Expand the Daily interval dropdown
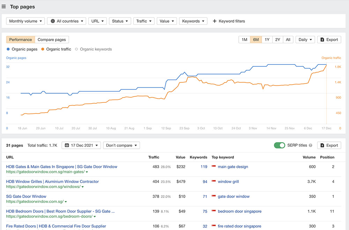349x230 pixels. (305, 40)
